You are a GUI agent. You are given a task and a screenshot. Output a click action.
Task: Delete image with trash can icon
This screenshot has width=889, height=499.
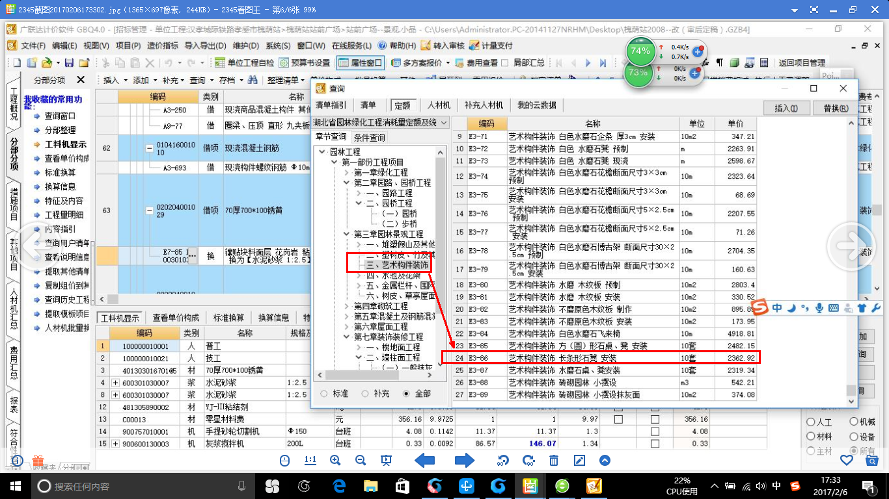click(554, 460)
